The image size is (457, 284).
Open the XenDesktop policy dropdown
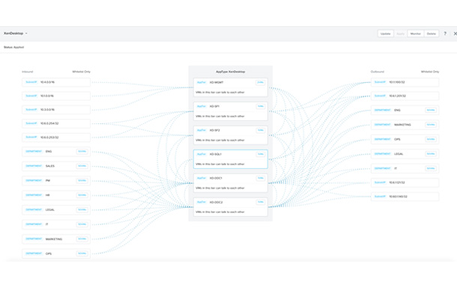point(16,34)
